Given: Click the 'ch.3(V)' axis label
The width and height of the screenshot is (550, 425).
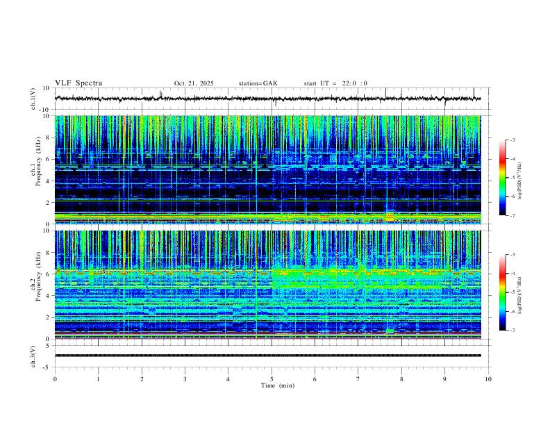Looking at the screenshot, I should click(x=33, y=356).
